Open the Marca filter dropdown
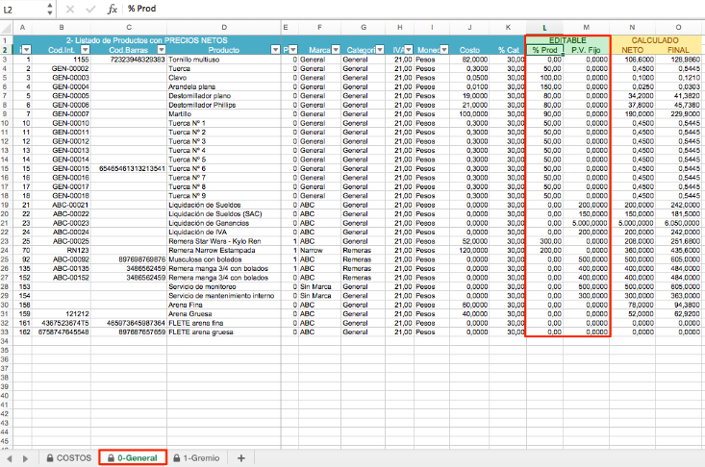This screenshot has width=705, height=467. [336, 50]
